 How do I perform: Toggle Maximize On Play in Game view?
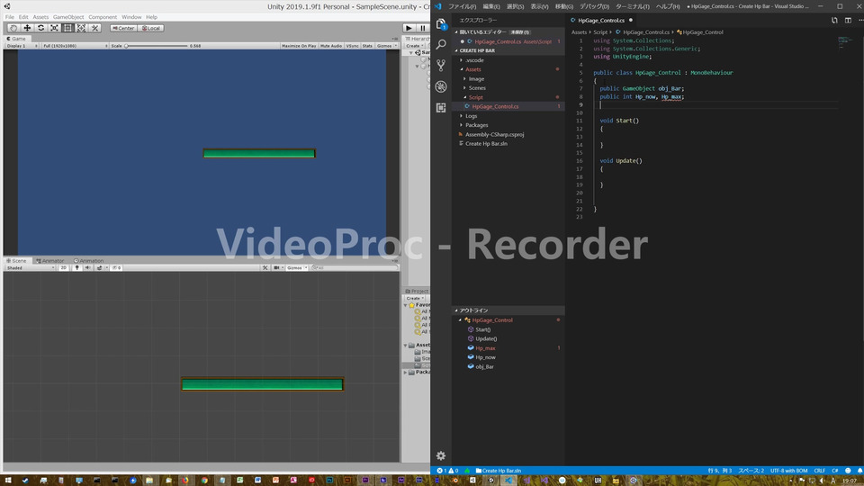click(299, 46)
